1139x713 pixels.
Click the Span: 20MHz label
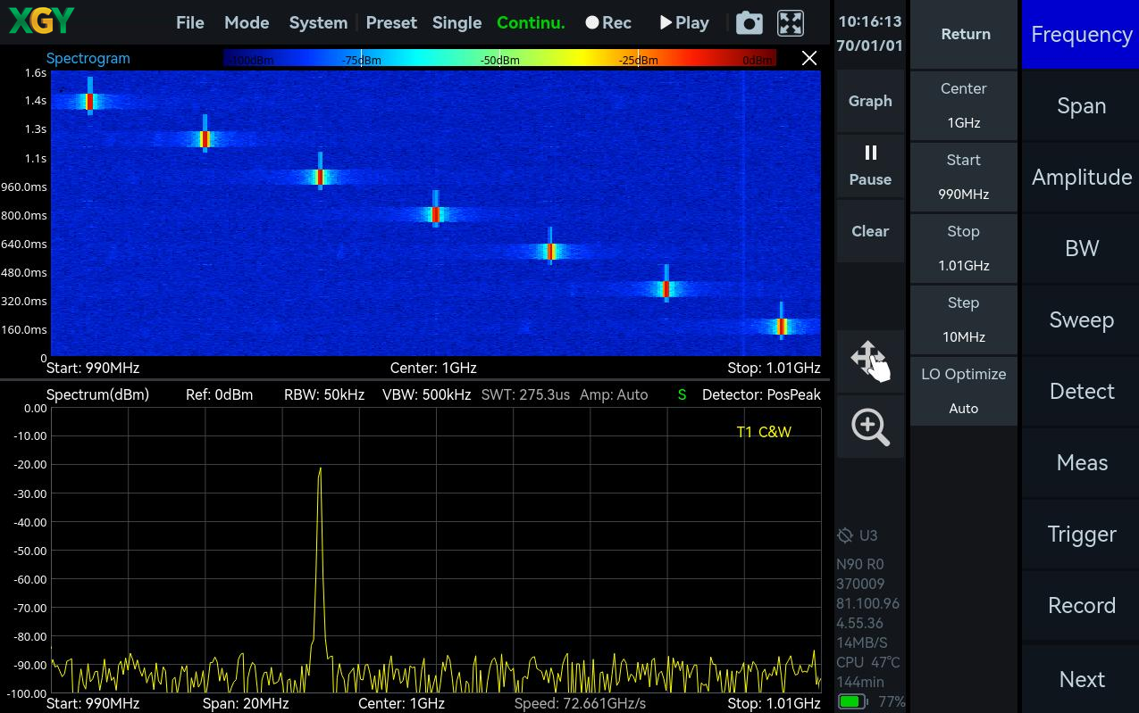point(246,703)
